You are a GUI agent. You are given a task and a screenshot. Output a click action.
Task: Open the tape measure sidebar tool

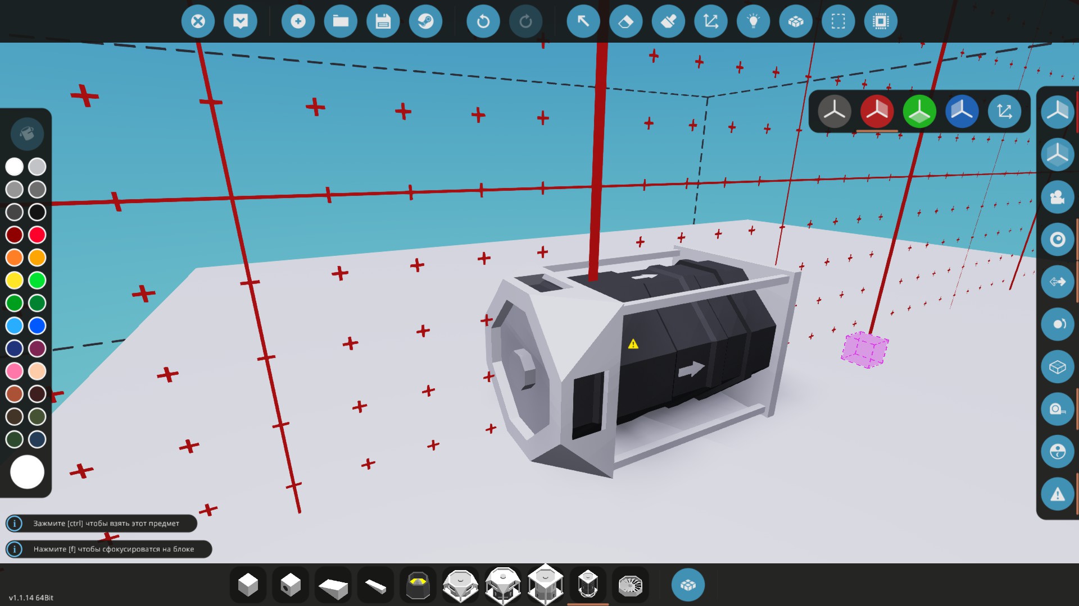1058,409
